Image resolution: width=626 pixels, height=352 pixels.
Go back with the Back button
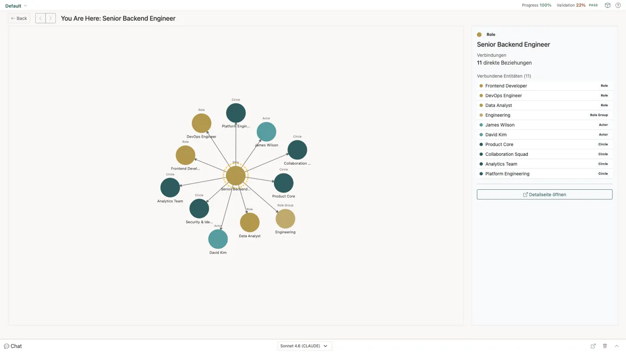(19, 18)
